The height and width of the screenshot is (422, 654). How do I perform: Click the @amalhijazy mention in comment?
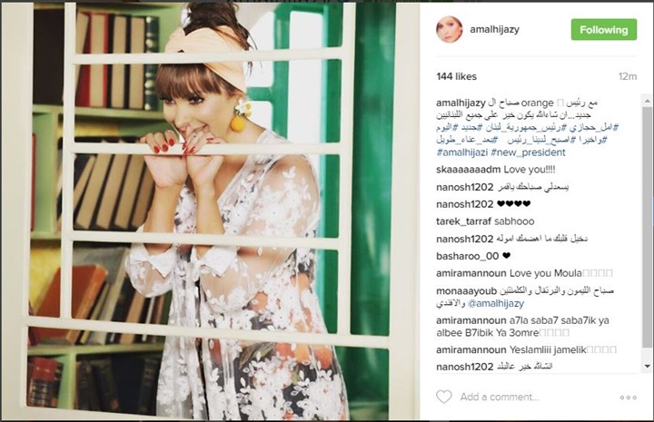pyautogui.click(x=496, y=304)
